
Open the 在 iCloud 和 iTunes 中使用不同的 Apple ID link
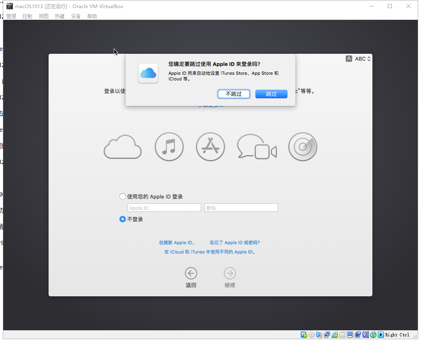(x=210, y=252)
